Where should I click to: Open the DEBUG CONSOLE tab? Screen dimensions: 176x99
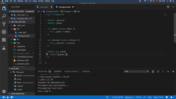[x=71, y=71]
